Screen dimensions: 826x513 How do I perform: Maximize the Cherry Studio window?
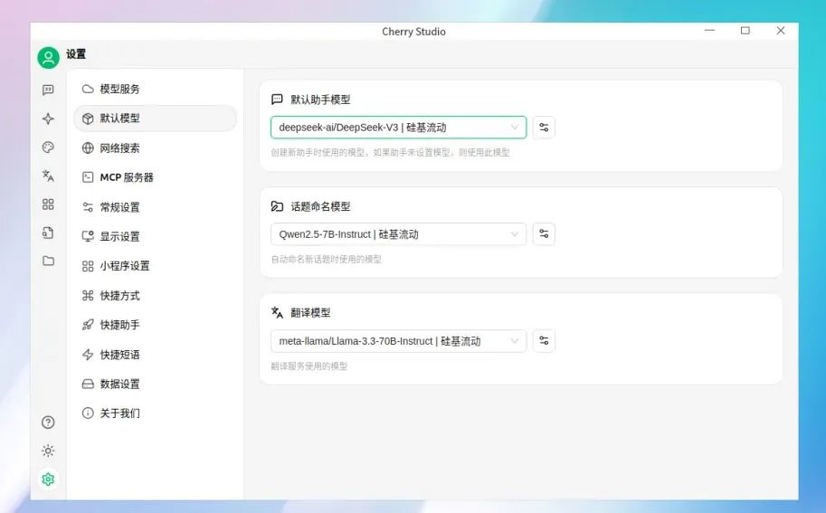point(745,31)
